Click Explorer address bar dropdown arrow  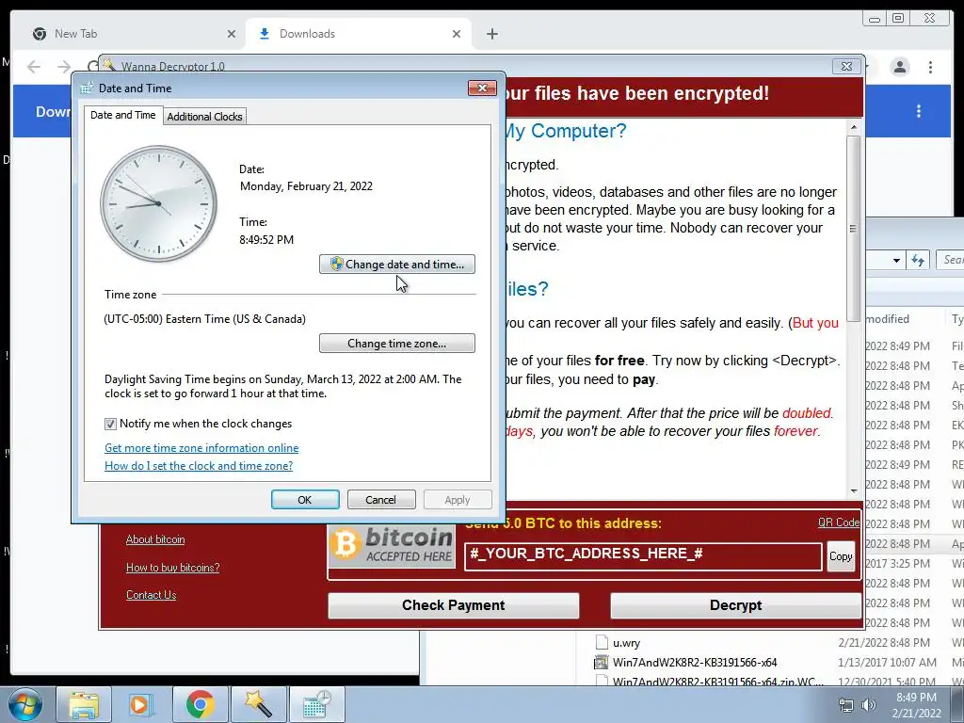(x=896, y=260)
